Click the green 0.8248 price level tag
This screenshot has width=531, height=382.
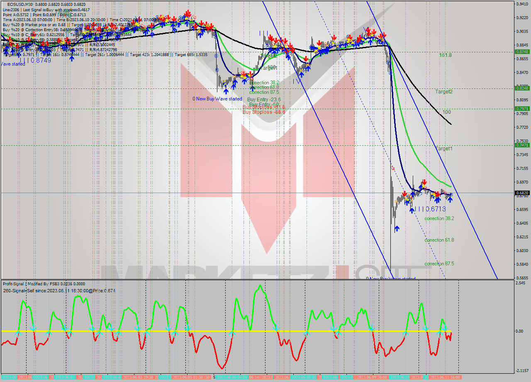click(x=521, y=88)
